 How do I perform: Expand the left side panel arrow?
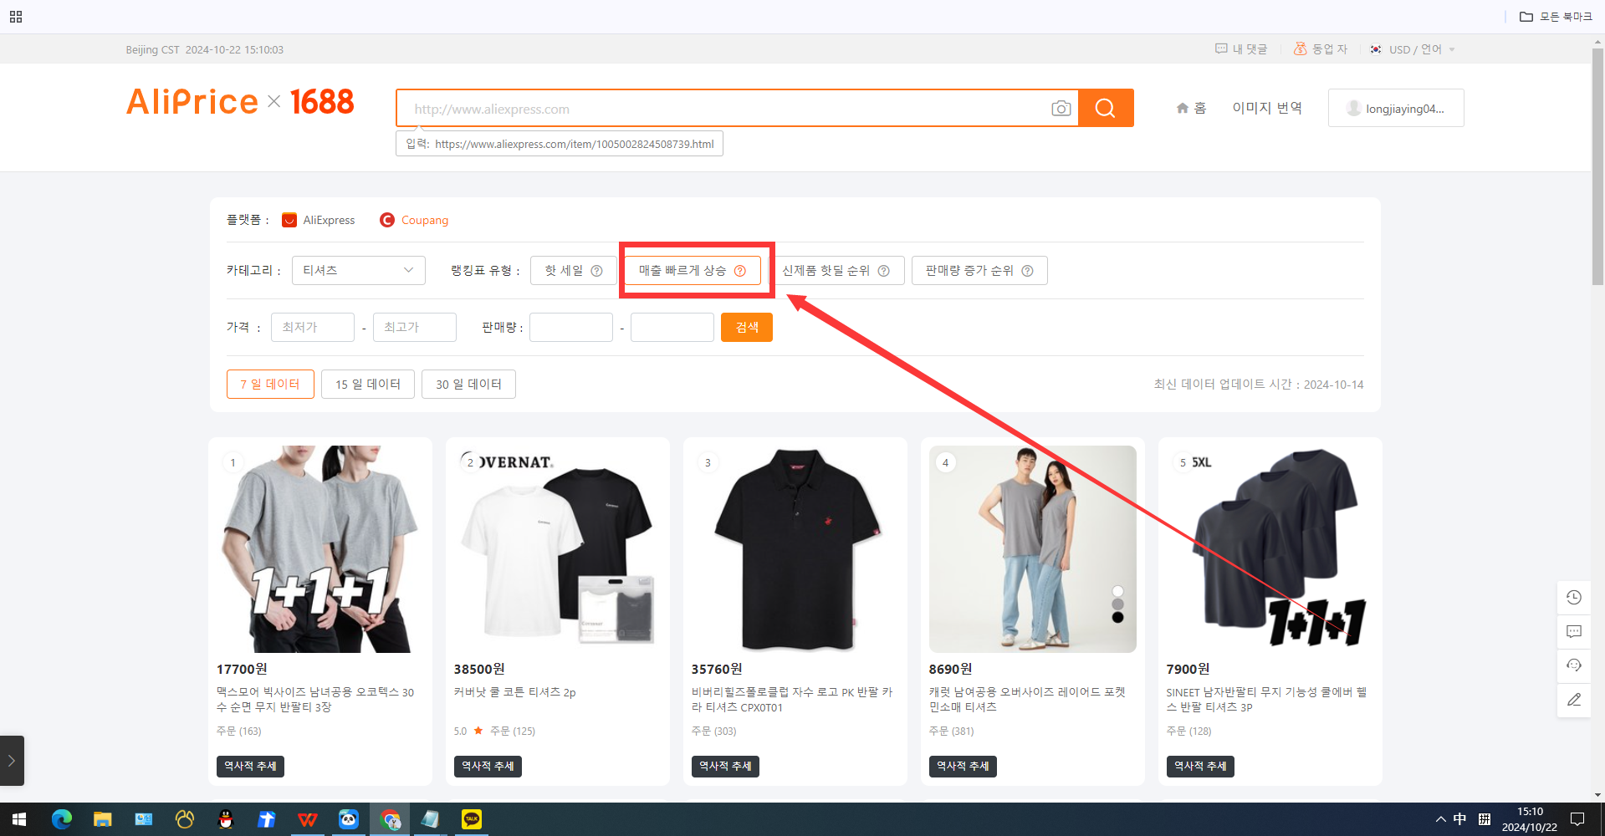12,761
